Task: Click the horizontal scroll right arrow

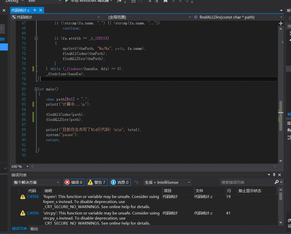Action: pos(275,166)
